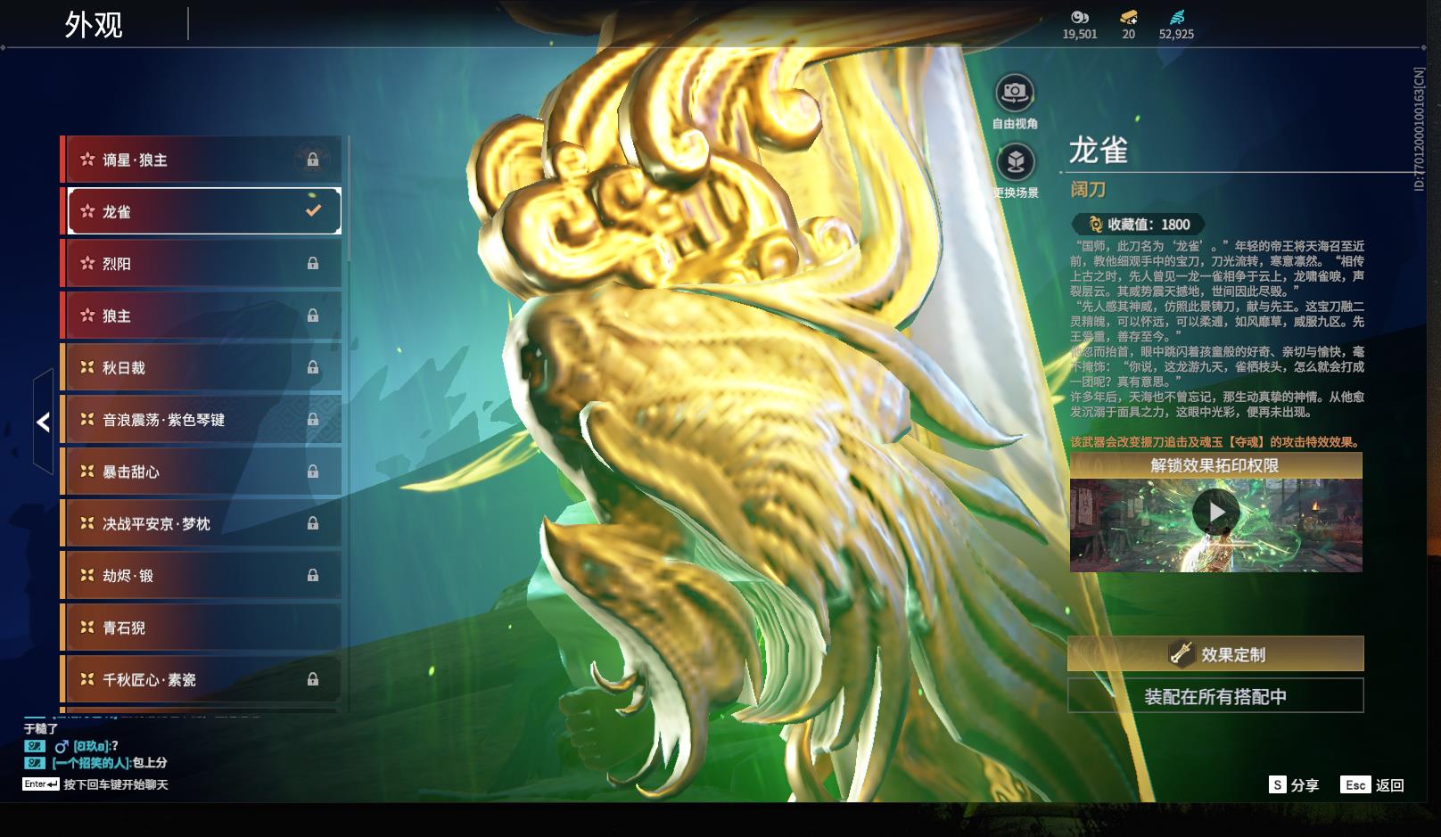Viewport: 1441px width, 837px height.
Task: Click the teal currency icon above 52,925
Action: [1176, 17]
